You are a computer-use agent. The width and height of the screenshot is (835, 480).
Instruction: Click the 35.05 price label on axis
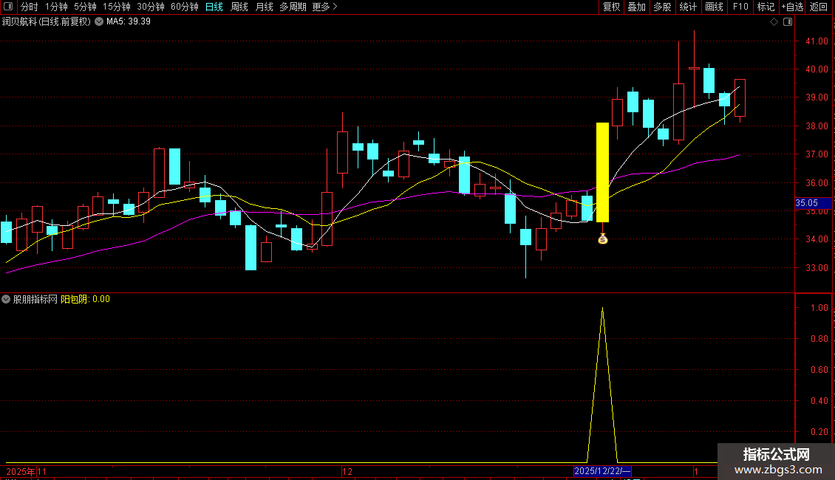(813, 203)
